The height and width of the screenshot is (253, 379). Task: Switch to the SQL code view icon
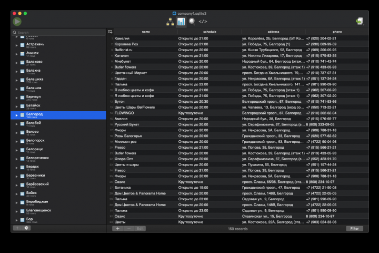click(x=203, y=22)
